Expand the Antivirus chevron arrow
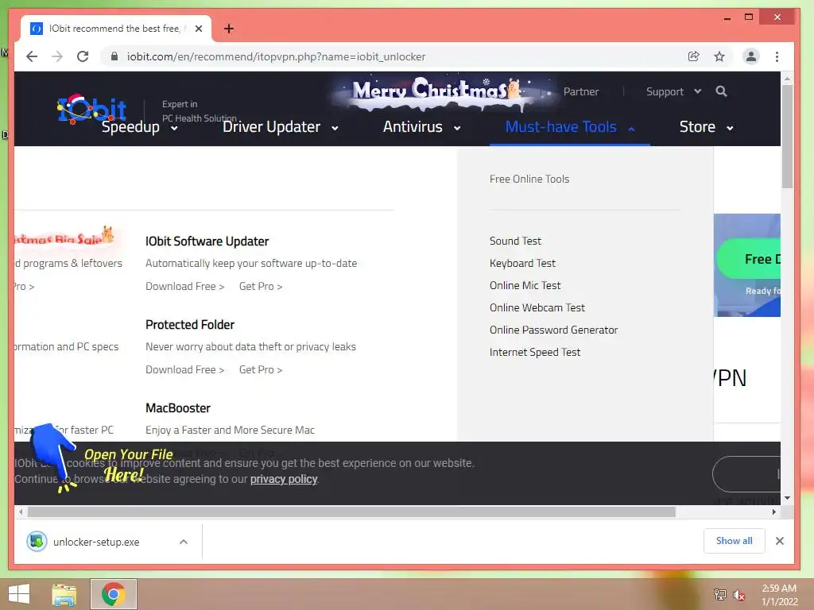The width and height of the screenshot is (814, 610). click(457, 128)
